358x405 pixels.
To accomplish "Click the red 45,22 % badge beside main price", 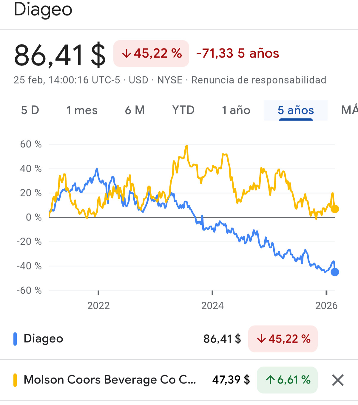I will tap(151, 54).
